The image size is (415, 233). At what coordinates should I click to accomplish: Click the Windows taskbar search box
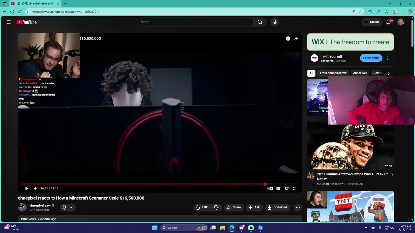click(184, 228)
